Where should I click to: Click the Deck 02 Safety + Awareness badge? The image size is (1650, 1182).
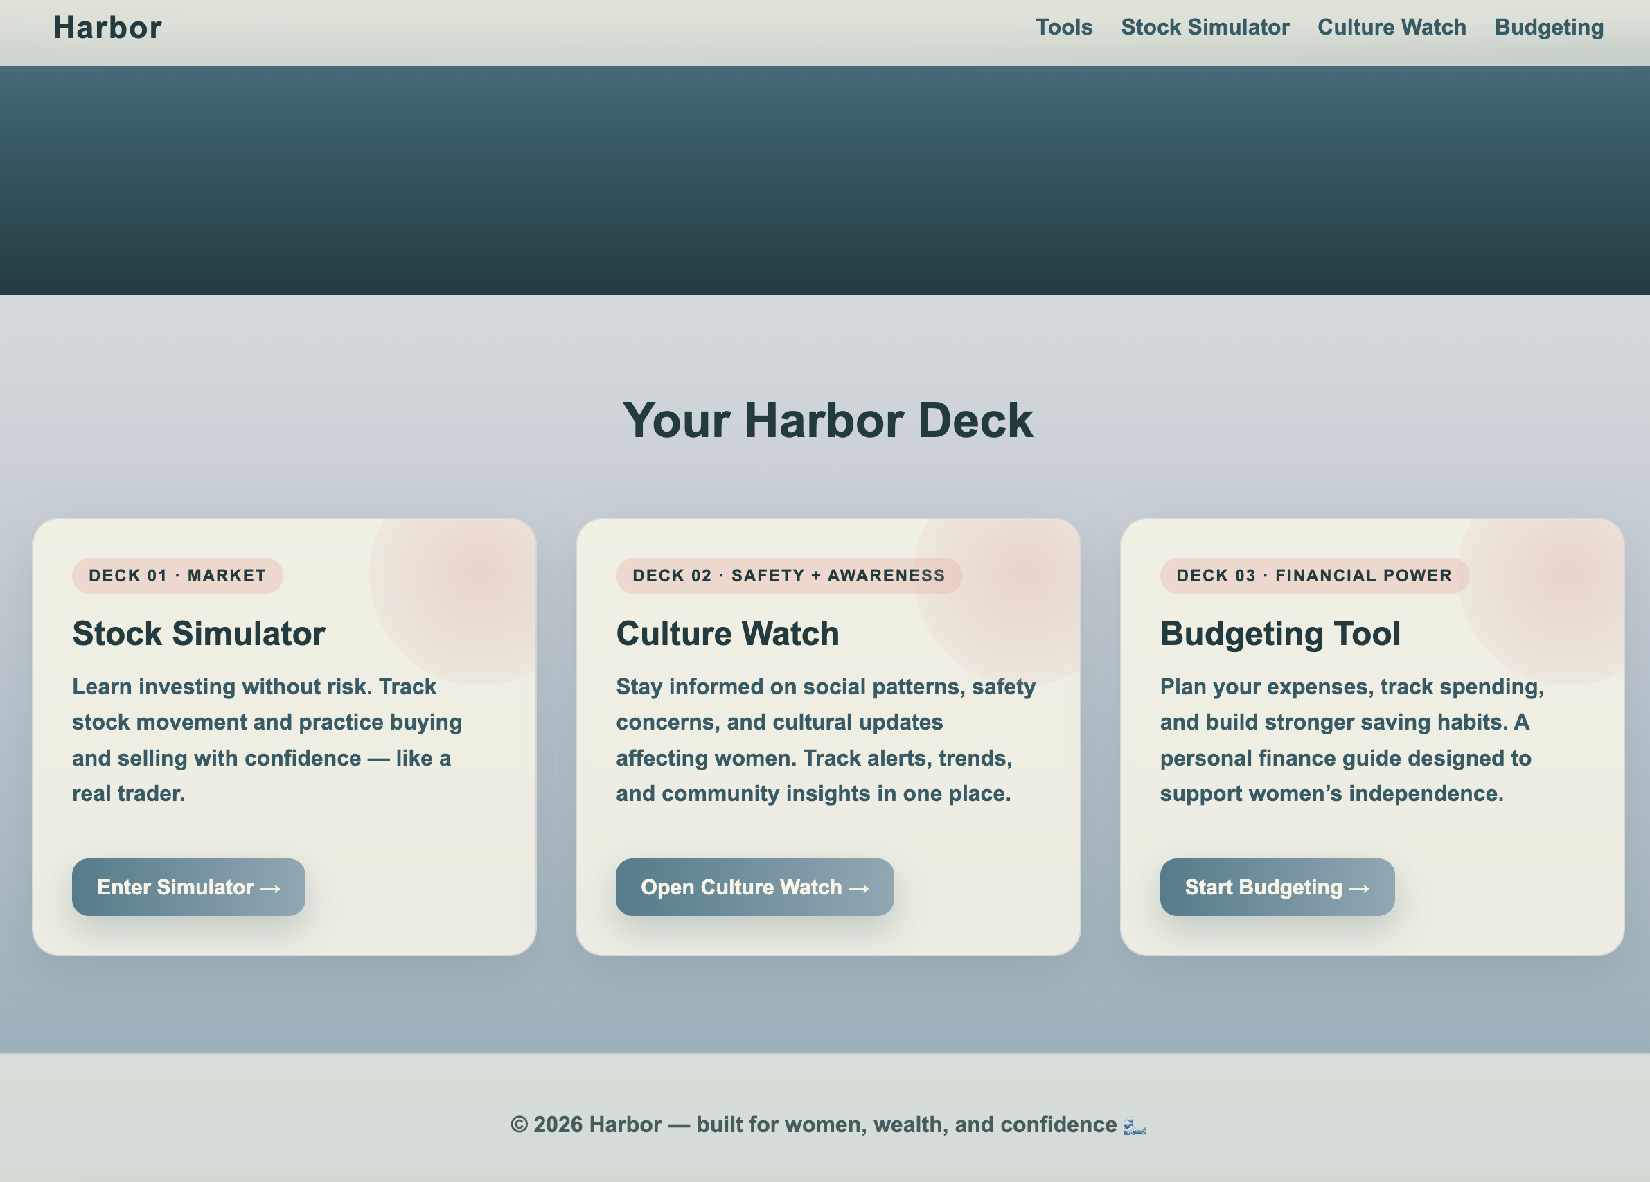coord(788,576)
